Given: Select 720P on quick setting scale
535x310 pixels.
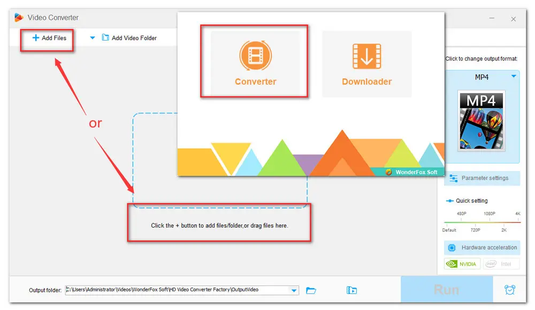Looking at the screenshot, I should 475,230.
